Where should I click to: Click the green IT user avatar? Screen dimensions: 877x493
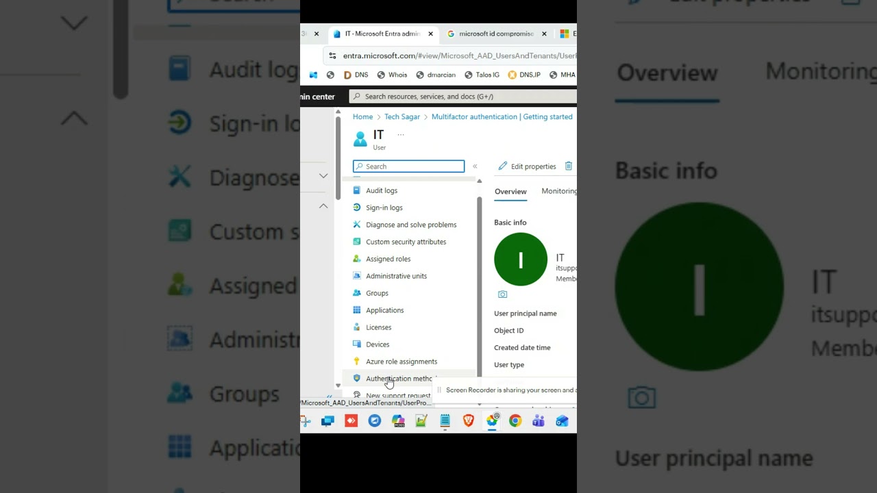[521, 260]
